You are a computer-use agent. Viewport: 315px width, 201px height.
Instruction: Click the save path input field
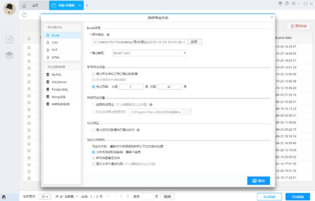(x=140, y=42)
